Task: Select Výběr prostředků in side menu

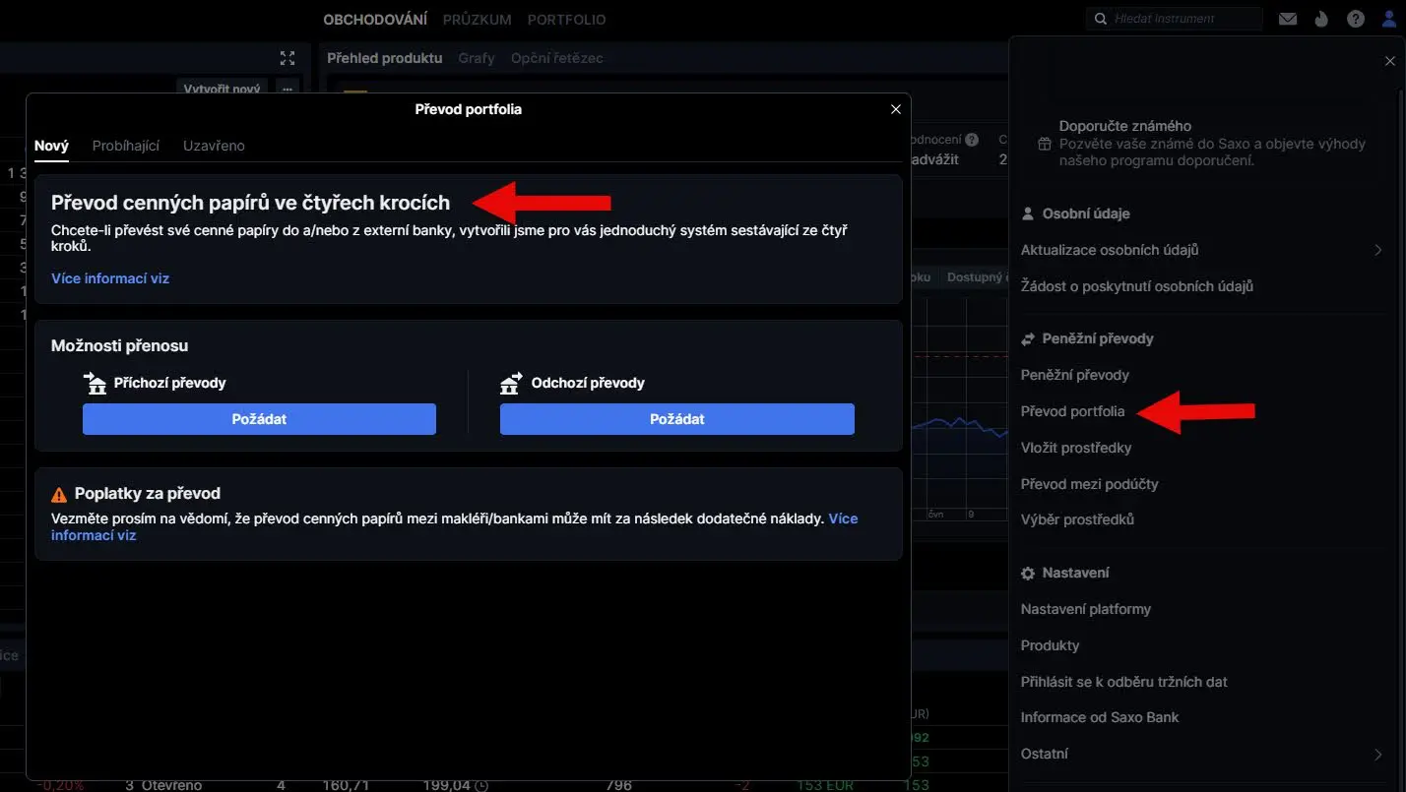Action: (1077, 519)
